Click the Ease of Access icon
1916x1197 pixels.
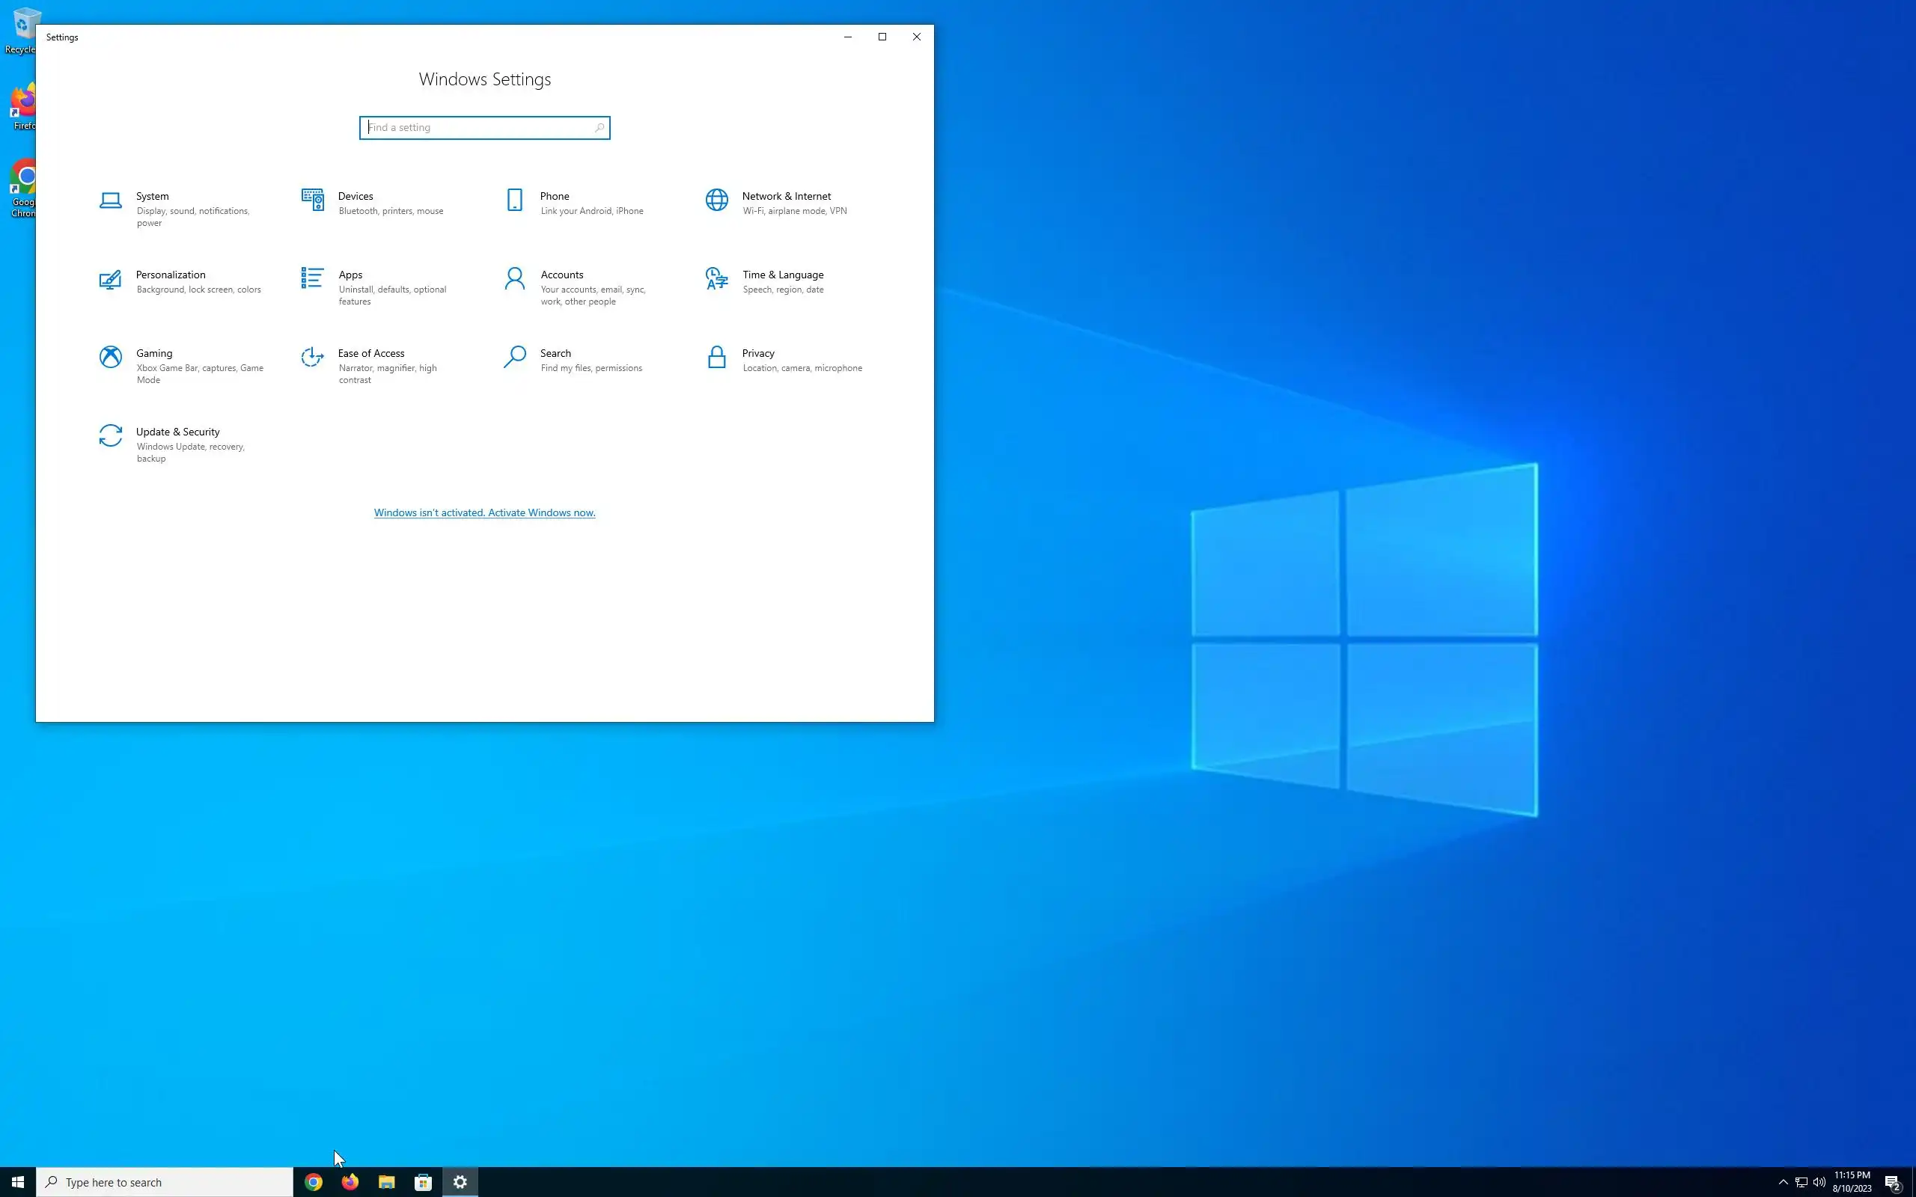click(x=313, y=357)
